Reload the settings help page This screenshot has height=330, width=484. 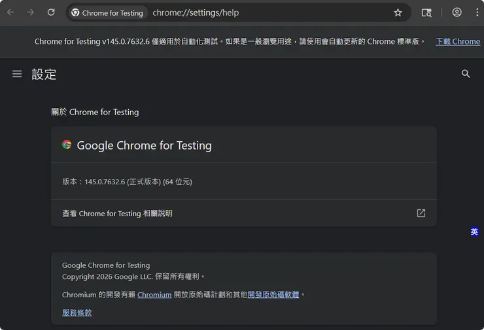pyautogui.click(x=51, y=12)
